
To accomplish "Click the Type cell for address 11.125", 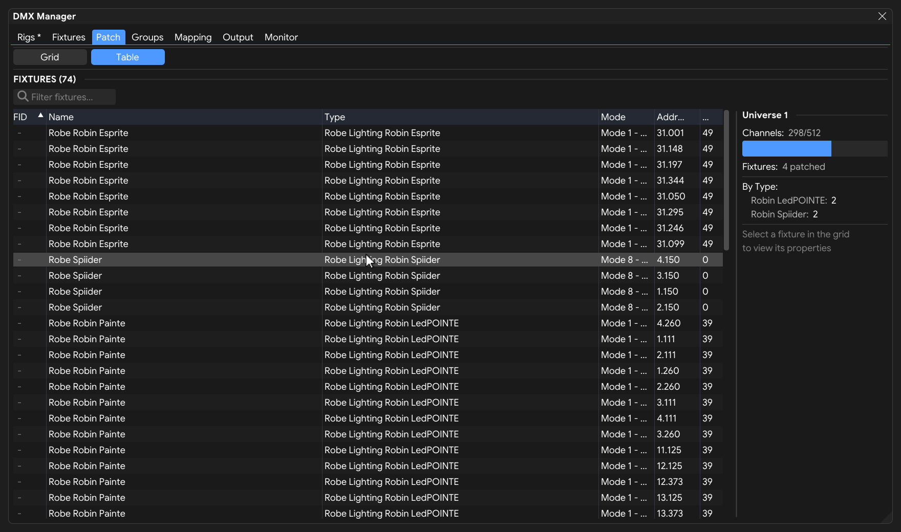I will click(461, 450).
